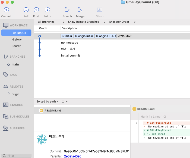Click the Filter input field
Viewport: 190px width, 158px height.
coord(16,156)
